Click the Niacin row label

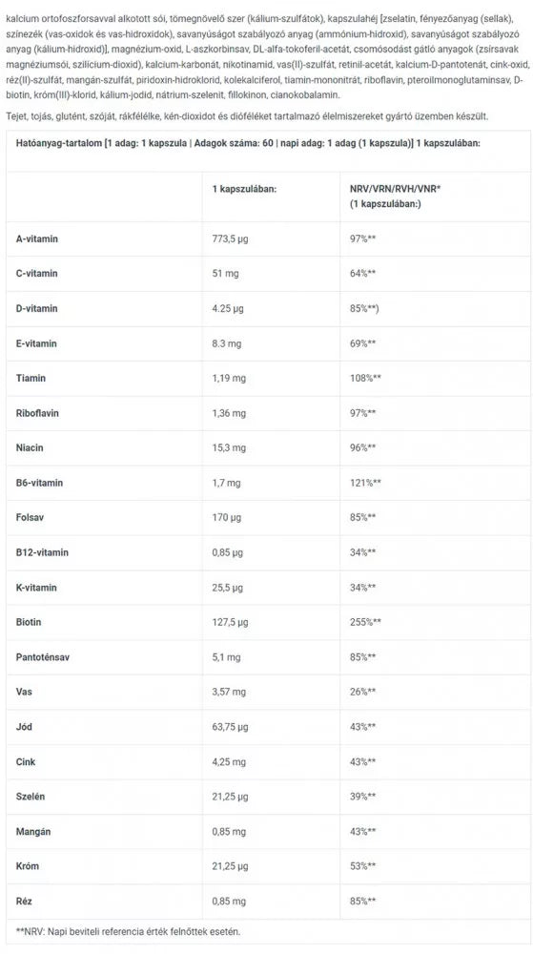(x=30, y=447)
